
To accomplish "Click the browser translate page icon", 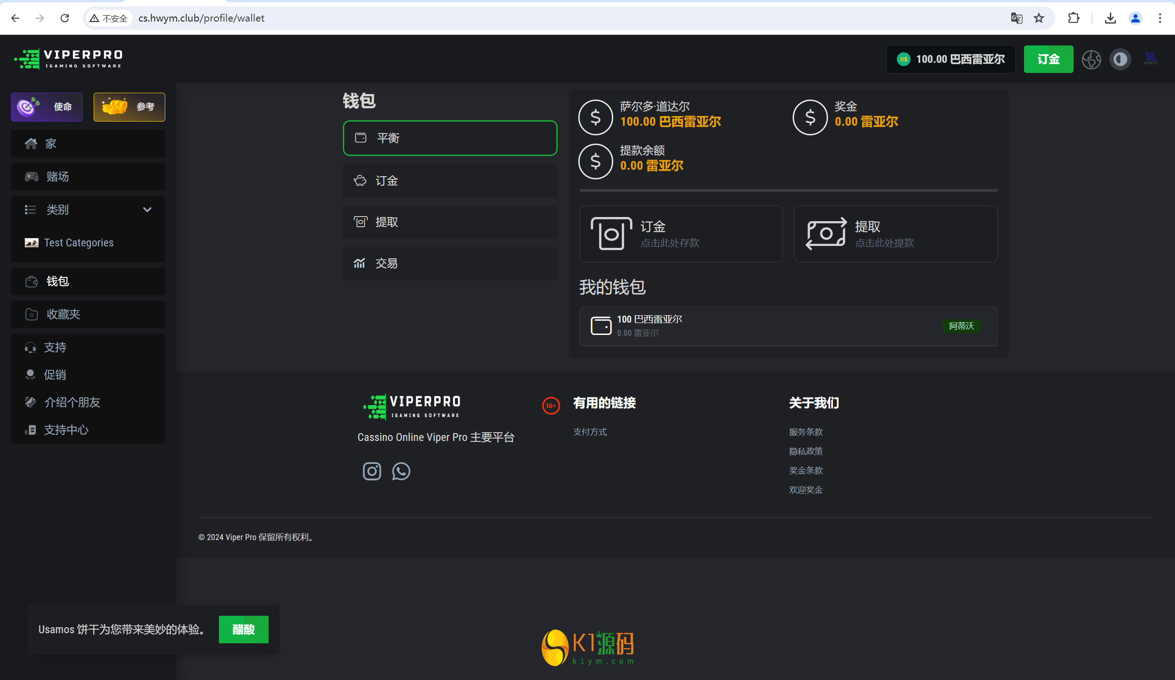I will click(1017, 18).
